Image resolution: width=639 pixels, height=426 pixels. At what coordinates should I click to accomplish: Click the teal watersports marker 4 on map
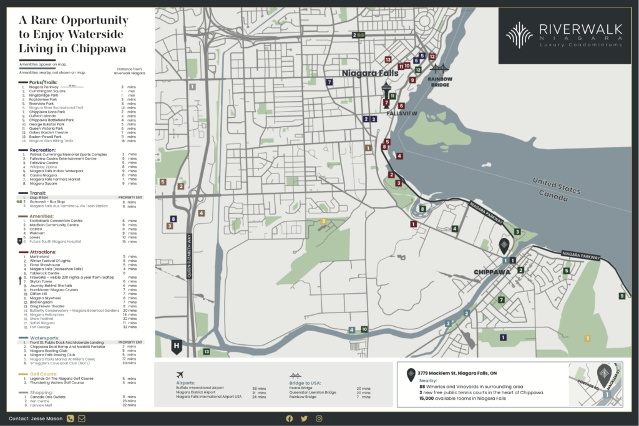point(351,330)
